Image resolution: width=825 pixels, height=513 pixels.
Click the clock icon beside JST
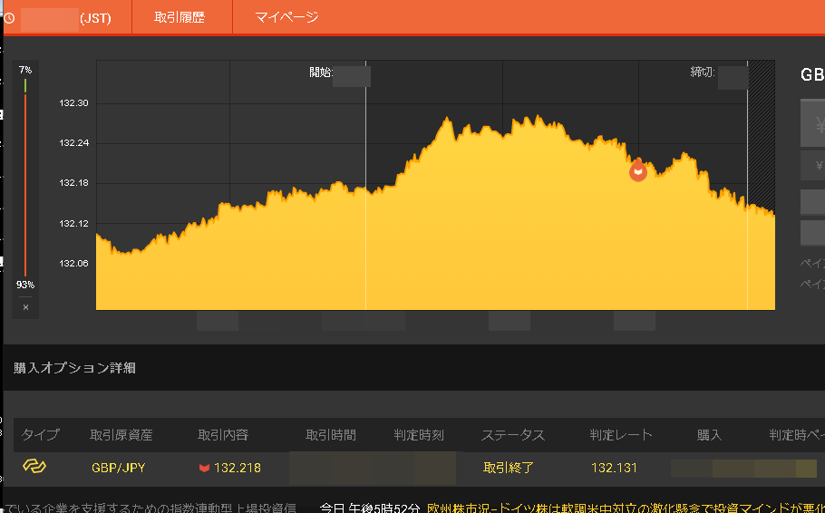click(x=9, y=18)
